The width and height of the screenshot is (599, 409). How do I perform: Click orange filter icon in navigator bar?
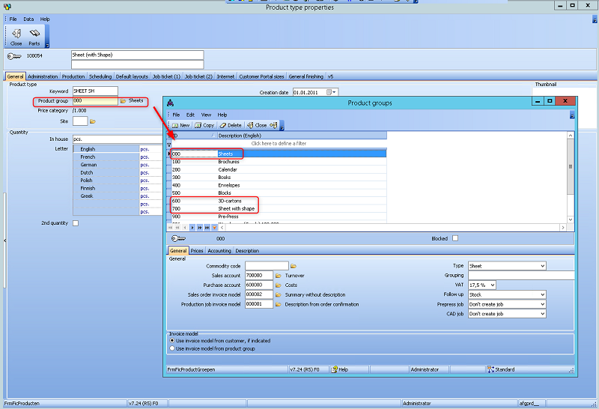214,228
